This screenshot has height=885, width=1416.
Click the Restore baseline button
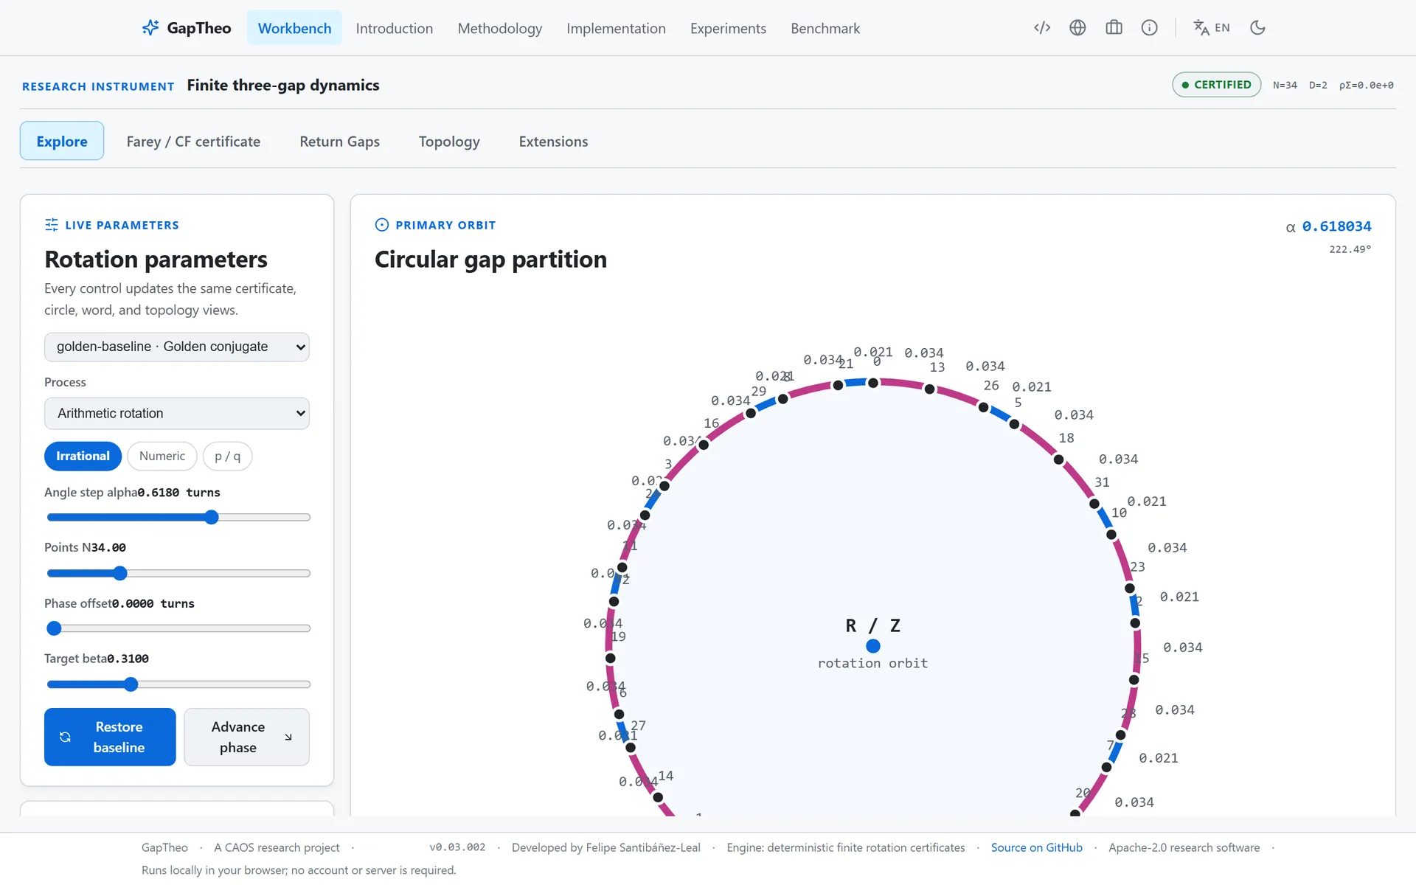[x=110, y=737]
